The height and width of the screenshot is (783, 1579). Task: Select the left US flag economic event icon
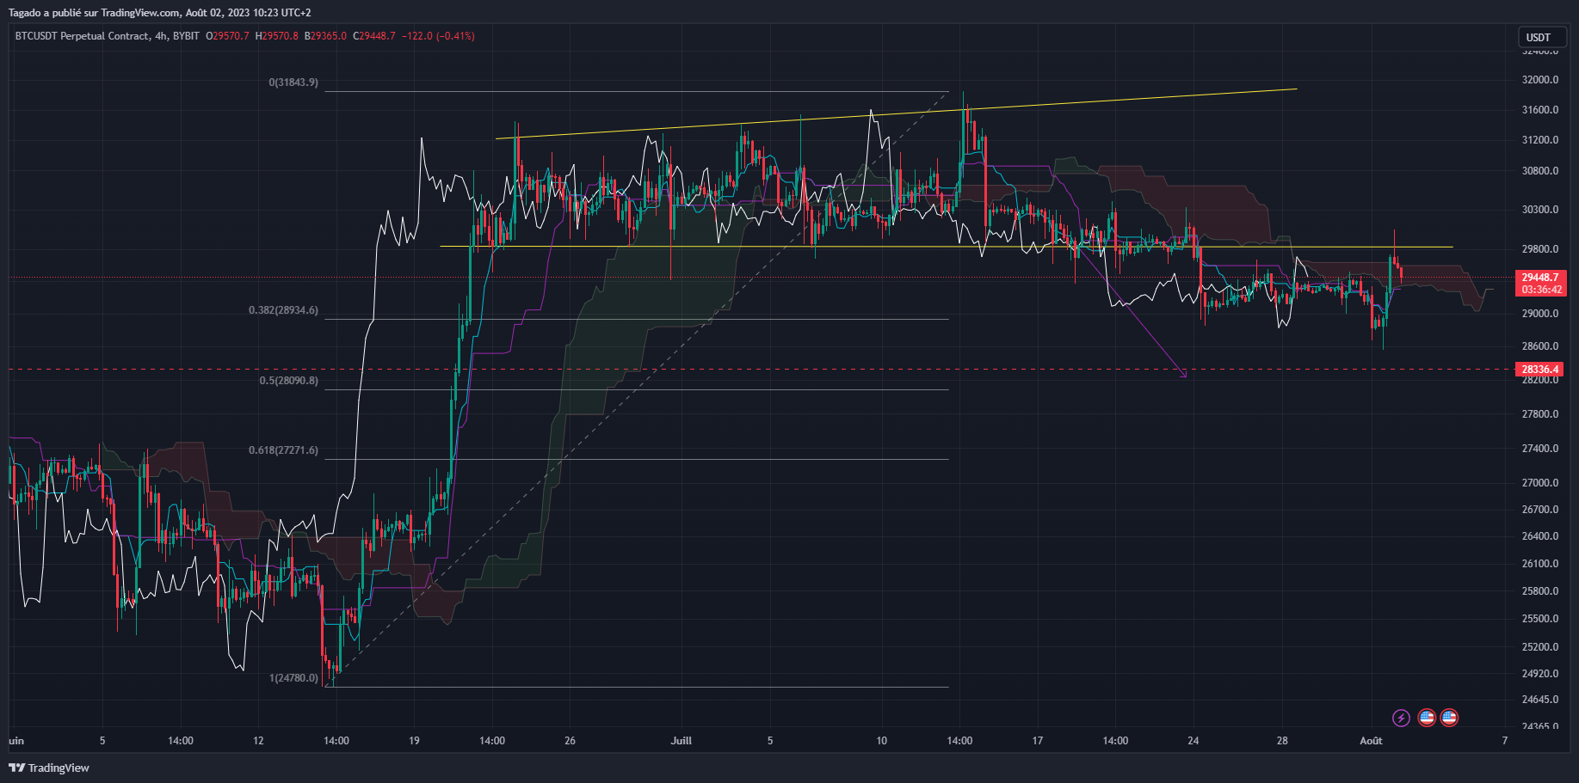[x=1427, y=718]
